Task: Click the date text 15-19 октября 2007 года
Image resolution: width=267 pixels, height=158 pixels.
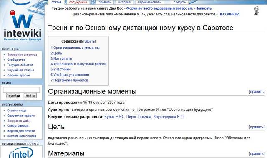Action: 104,103
